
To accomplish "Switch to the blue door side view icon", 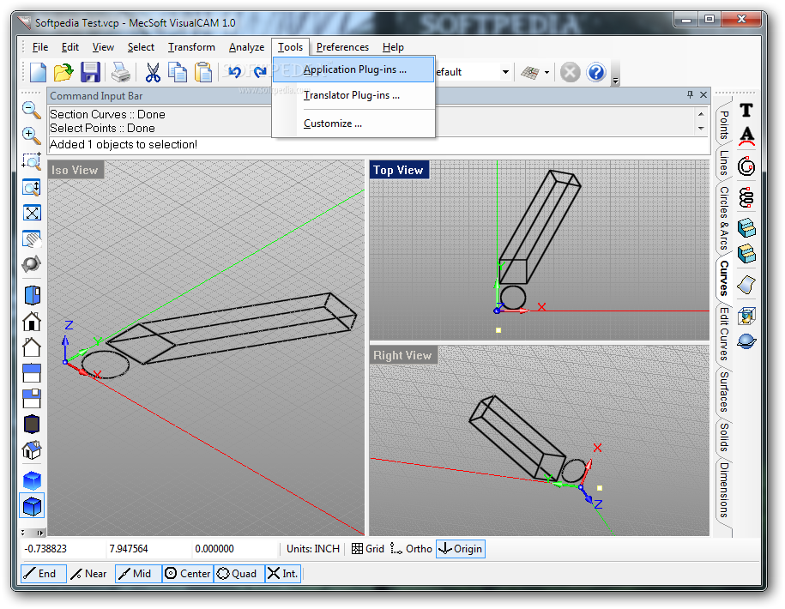I will click(x=32, y=295).
